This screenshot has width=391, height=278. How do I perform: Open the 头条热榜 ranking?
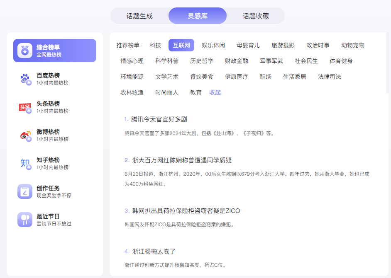tap(55, 107)
